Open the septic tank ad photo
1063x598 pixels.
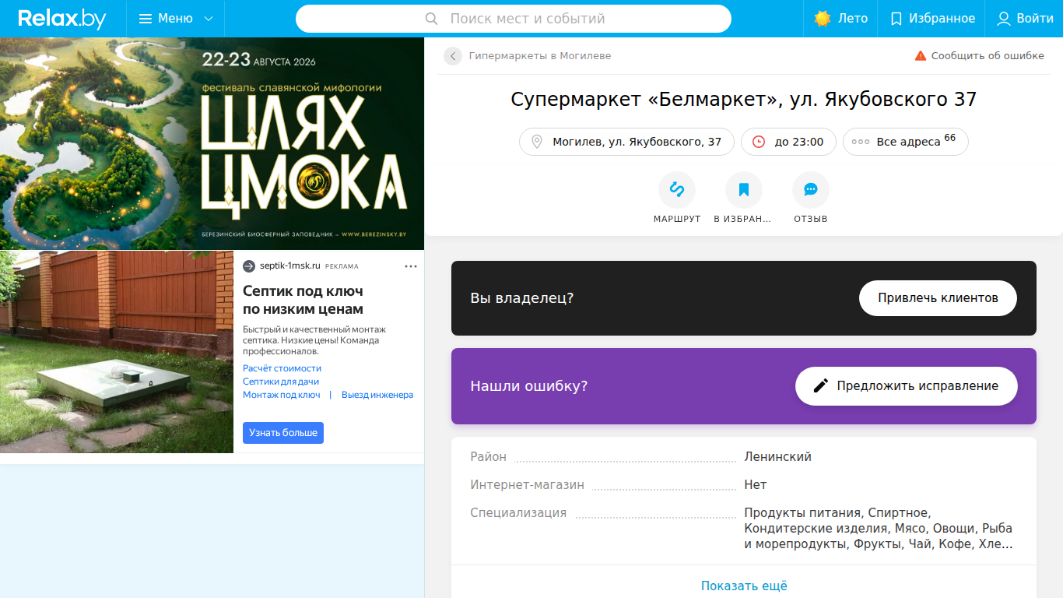pos(117,352)
